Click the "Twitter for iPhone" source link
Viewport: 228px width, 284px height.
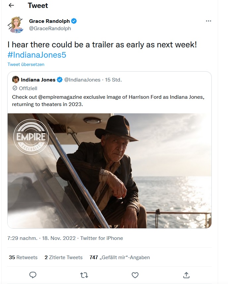coord(102,238)
